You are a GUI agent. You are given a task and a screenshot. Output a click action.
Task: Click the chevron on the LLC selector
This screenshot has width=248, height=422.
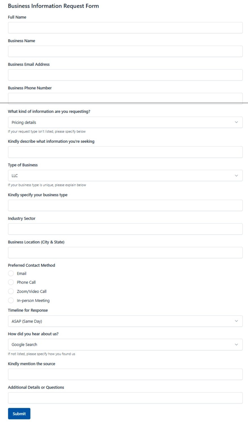[237, 175]
